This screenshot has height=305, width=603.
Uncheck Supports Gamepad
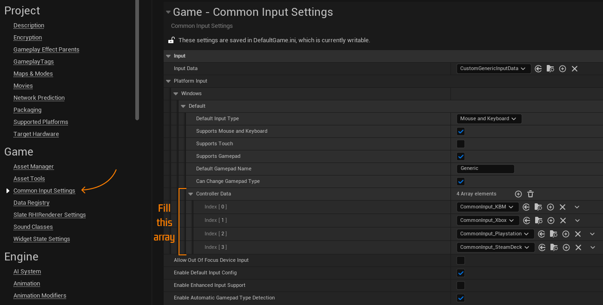pyautogui.click(x=461, y=156)
